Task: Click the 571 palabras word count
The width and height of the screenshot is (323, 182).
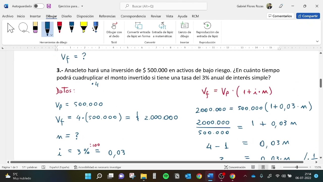Action: click(30, 167)
